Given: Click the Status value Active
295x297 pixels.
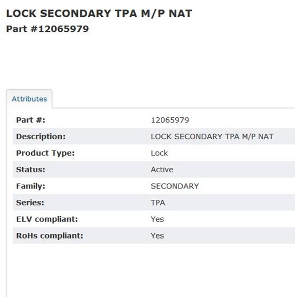Looking at the screenshot, I should [x=162, y=170].
